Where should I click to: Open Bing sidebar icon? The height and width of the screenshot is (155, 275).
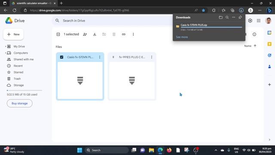coord(269,10)
